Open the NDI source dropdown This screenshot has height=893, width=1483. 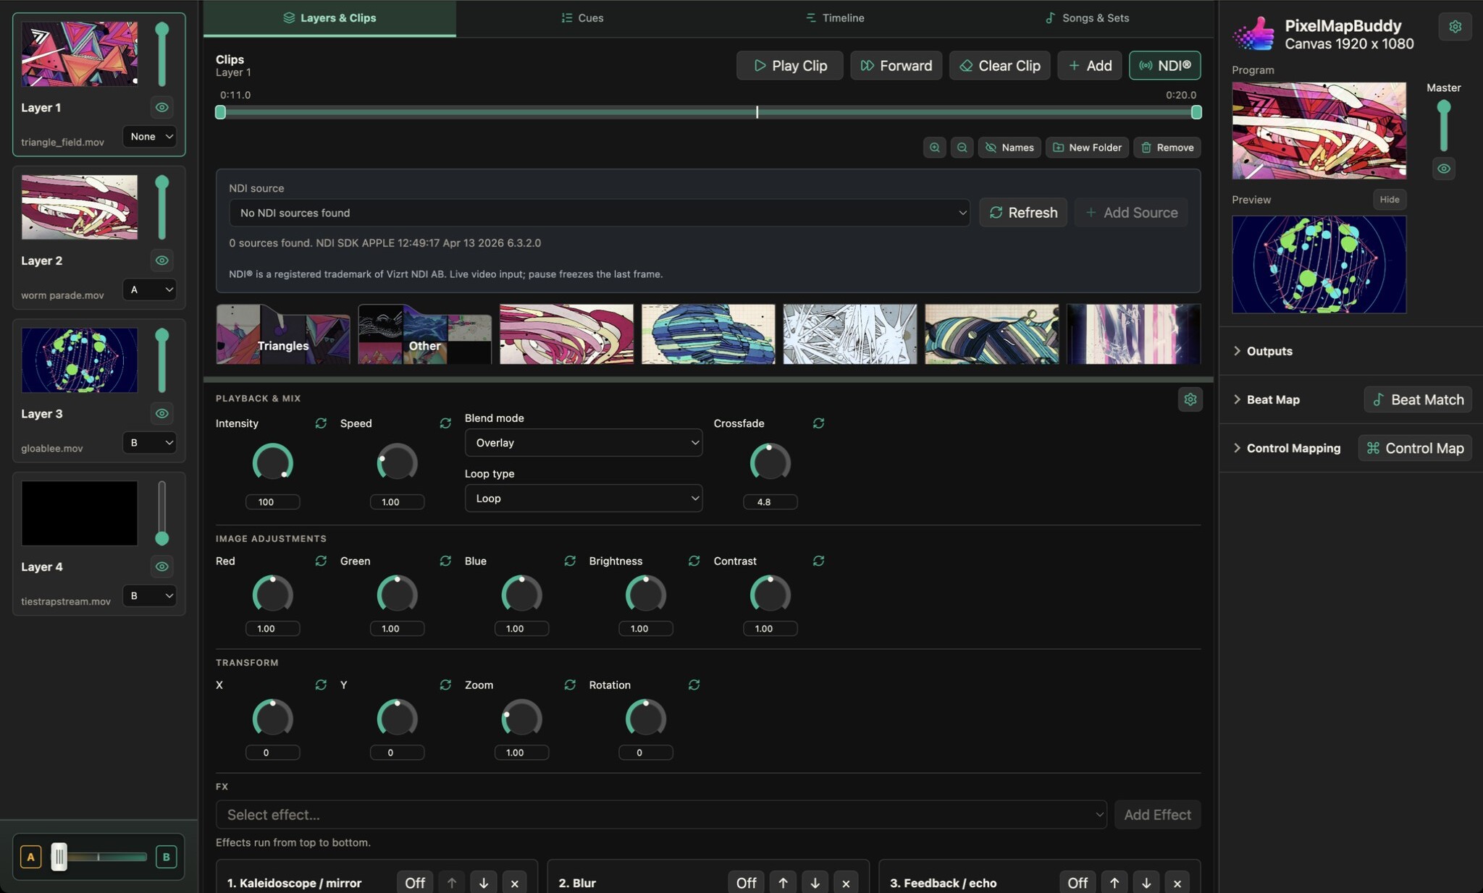click(600, 213)
